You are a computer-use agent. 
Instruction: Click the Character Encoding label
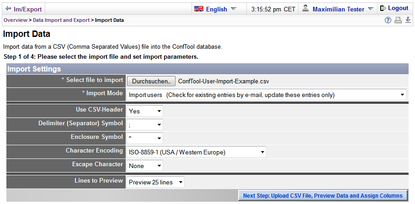point(94,150)
